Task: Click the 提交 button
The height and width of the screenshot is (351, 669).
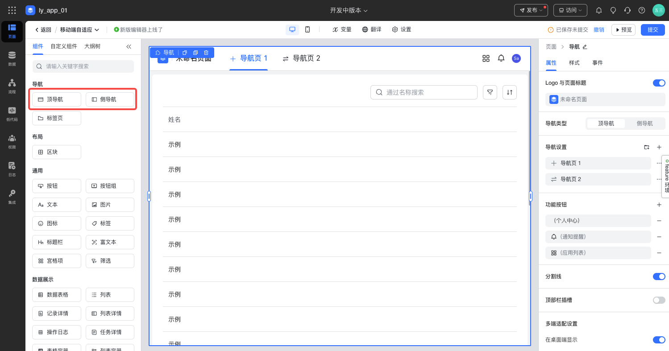Action: point(653,30)
